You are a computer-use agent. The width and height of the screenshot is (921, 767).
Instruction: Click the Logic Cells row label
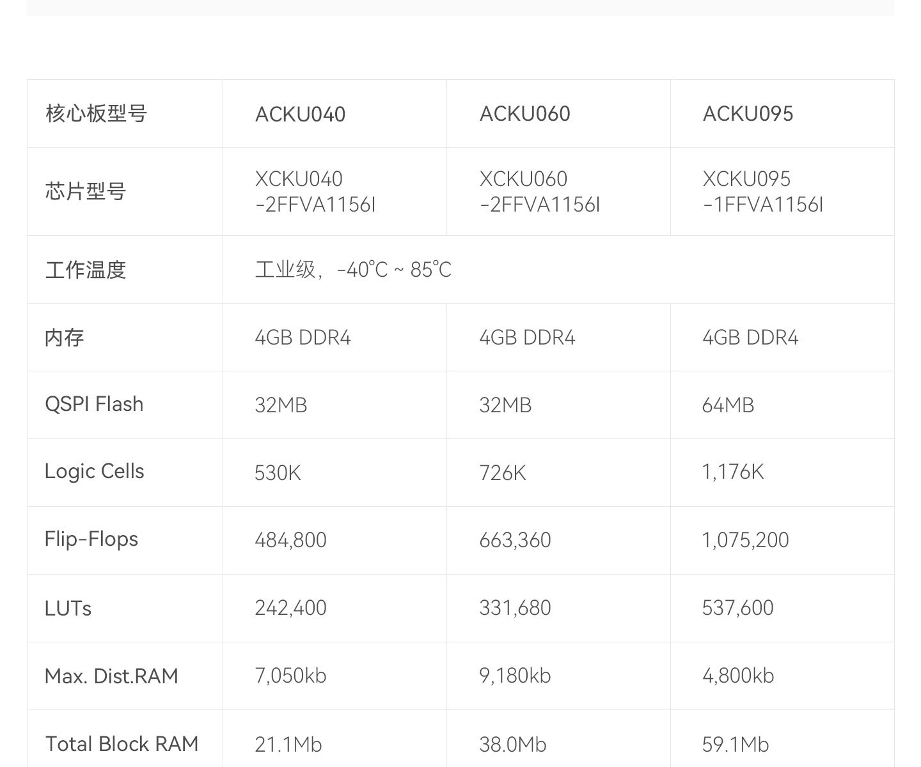tap(95, 472)
